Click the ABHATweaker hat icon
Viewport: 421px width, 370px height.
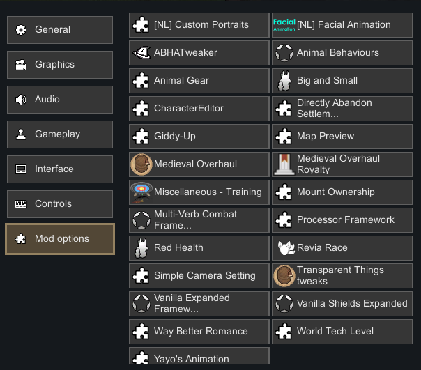[x=141, y=53]
